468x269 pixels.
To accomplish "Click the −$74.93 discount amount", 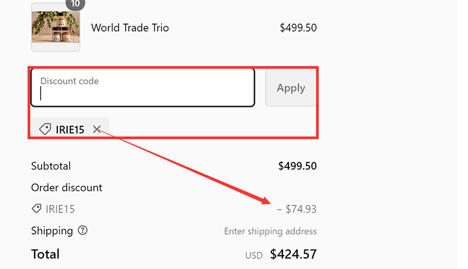I will (297, 209).
